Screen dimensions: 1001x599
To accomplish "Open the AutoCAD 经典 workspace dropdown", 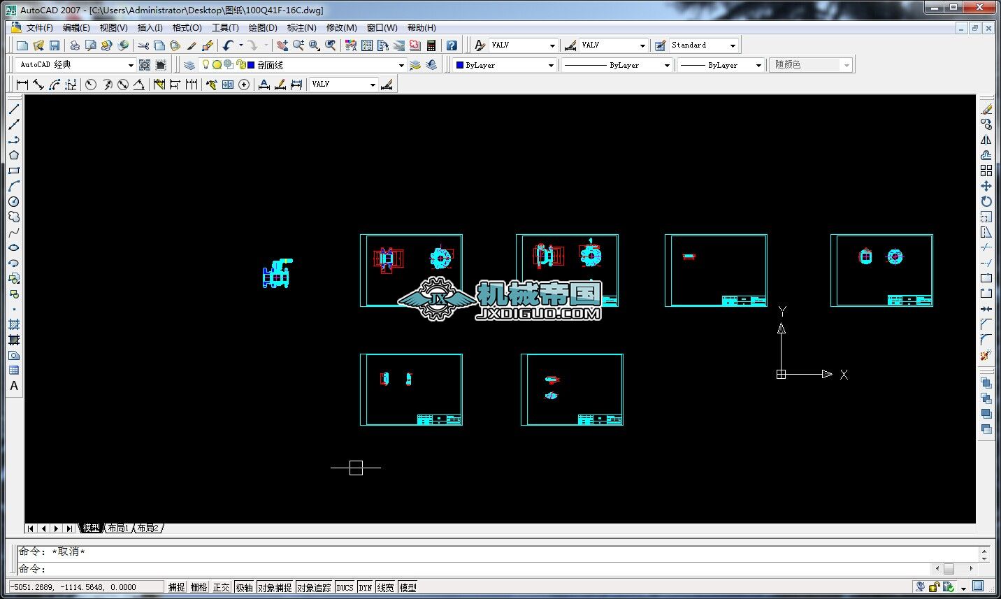I will 130,65.
